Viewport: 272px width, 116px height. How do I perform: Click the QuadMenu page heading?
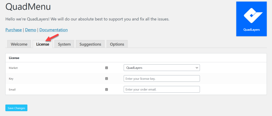click(28, 8)
